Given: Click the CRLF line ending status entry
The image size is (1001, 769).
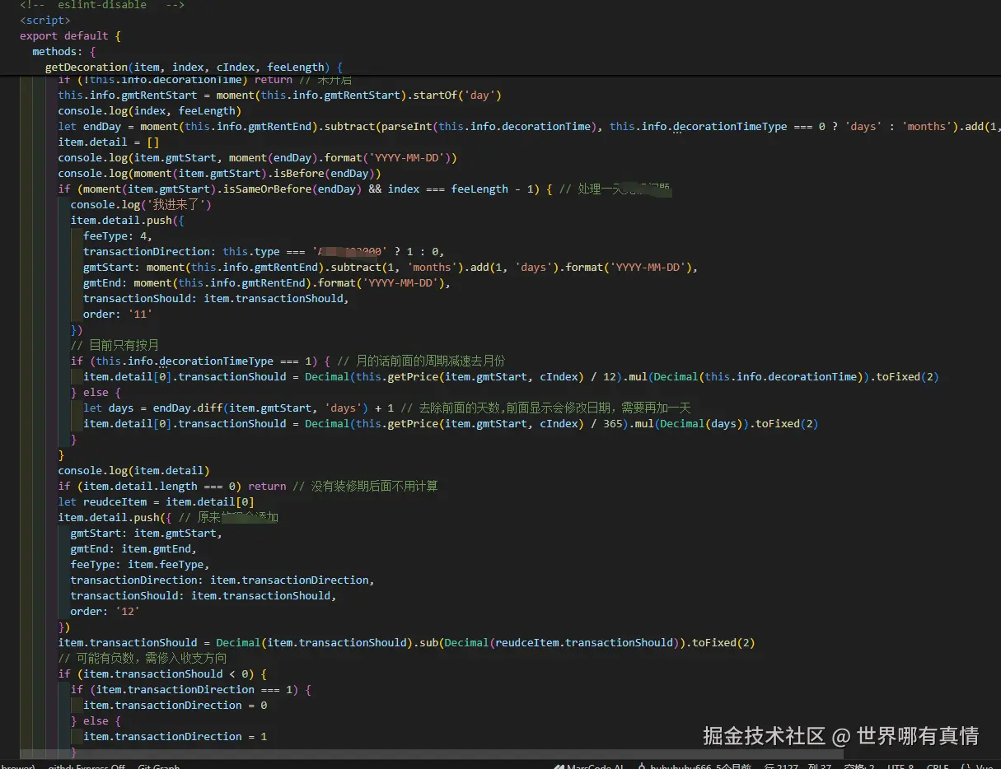Looking at the screenshot, I should coord(938,767).
